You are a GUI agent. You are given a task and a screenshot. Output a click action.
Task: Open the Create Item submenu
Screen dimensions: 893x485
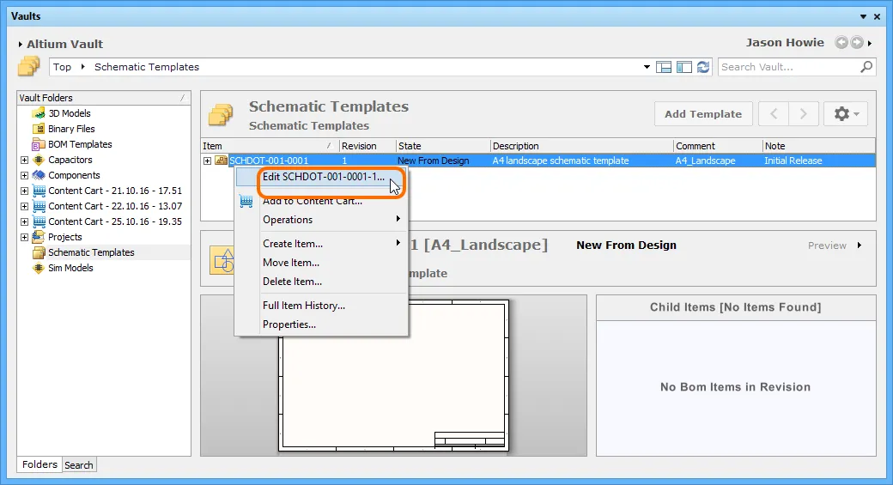pos(322,244)
